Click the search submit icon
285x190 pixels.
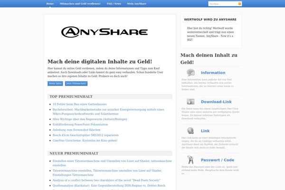[x=239, y=4]
